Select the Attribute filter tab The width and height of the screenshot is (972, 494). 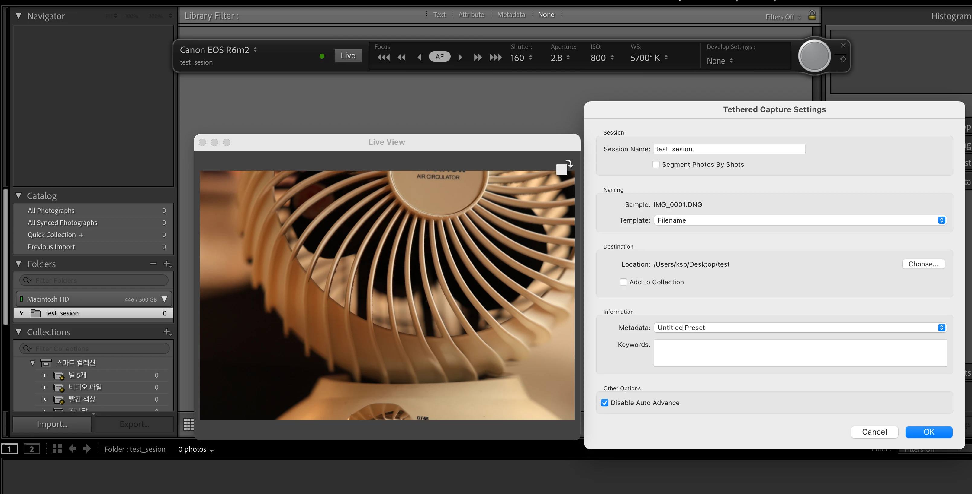(471, 15)
